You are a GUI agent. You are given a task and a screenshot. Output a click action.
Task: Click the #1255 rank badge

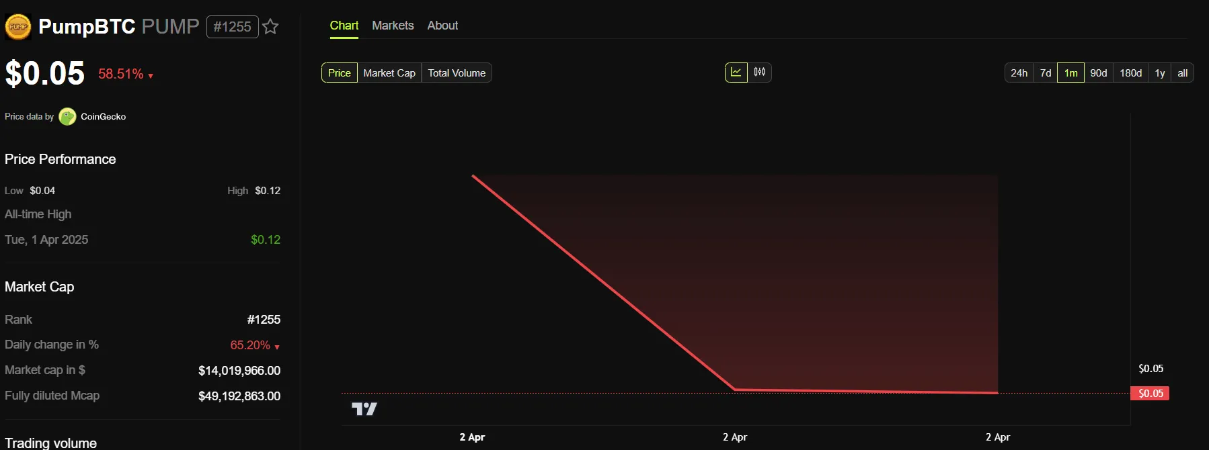[232, 27]
